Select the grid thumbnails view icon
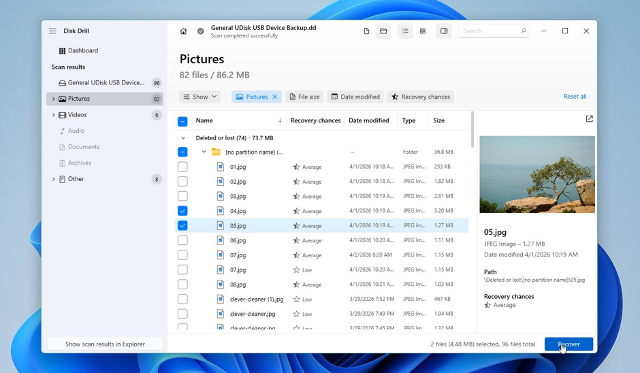The height and width of the screenshot is (373, 640). coord(423,31)
